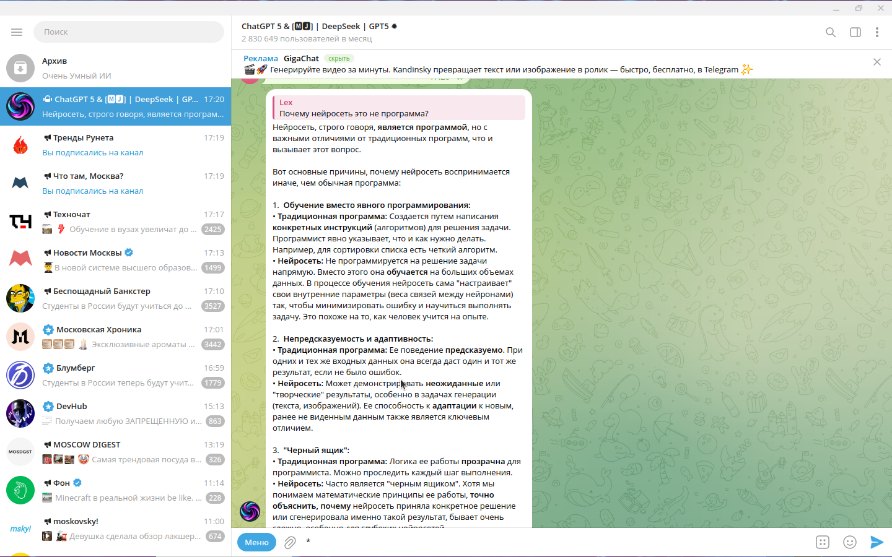
Task: Click MOSCOW DIGEST avatar
Action: pos(20,452)
